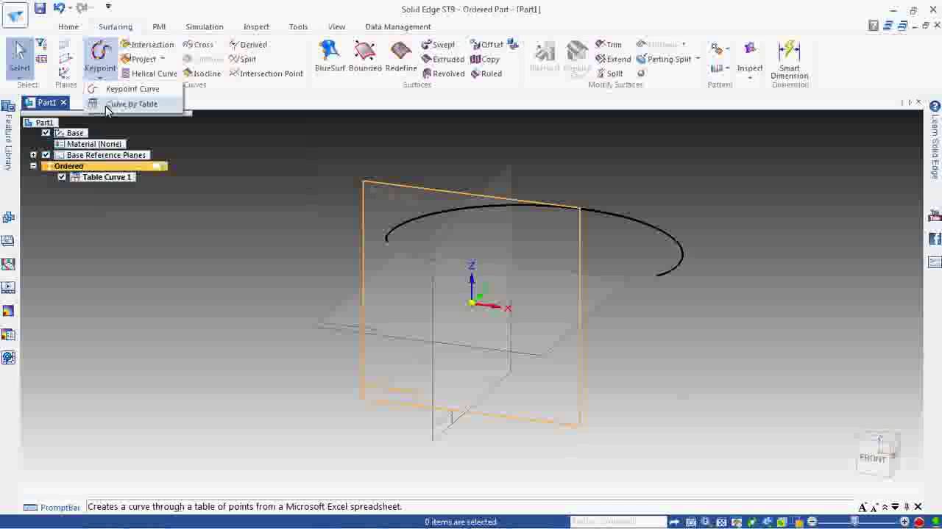
Task: Click the Intersection curve command
Action: (147, 45)
